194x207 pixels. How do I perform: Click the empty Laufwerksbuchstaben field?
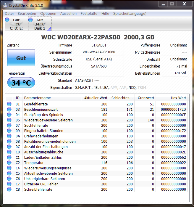99,73
